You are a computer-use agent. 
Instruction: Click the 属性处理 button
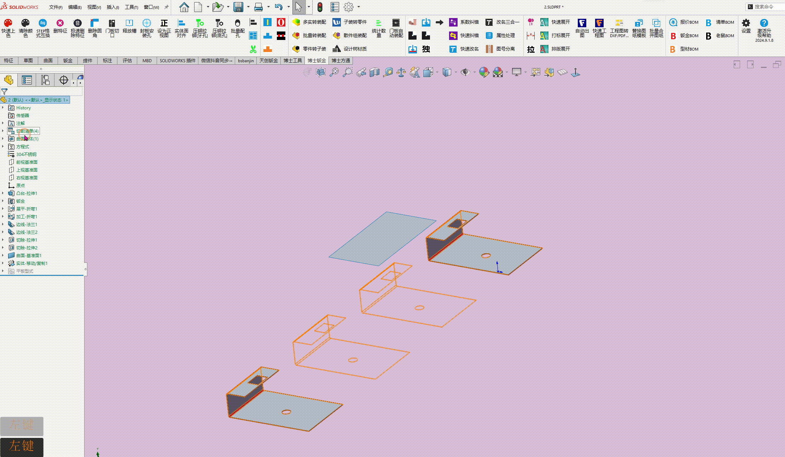click(500, 35)
